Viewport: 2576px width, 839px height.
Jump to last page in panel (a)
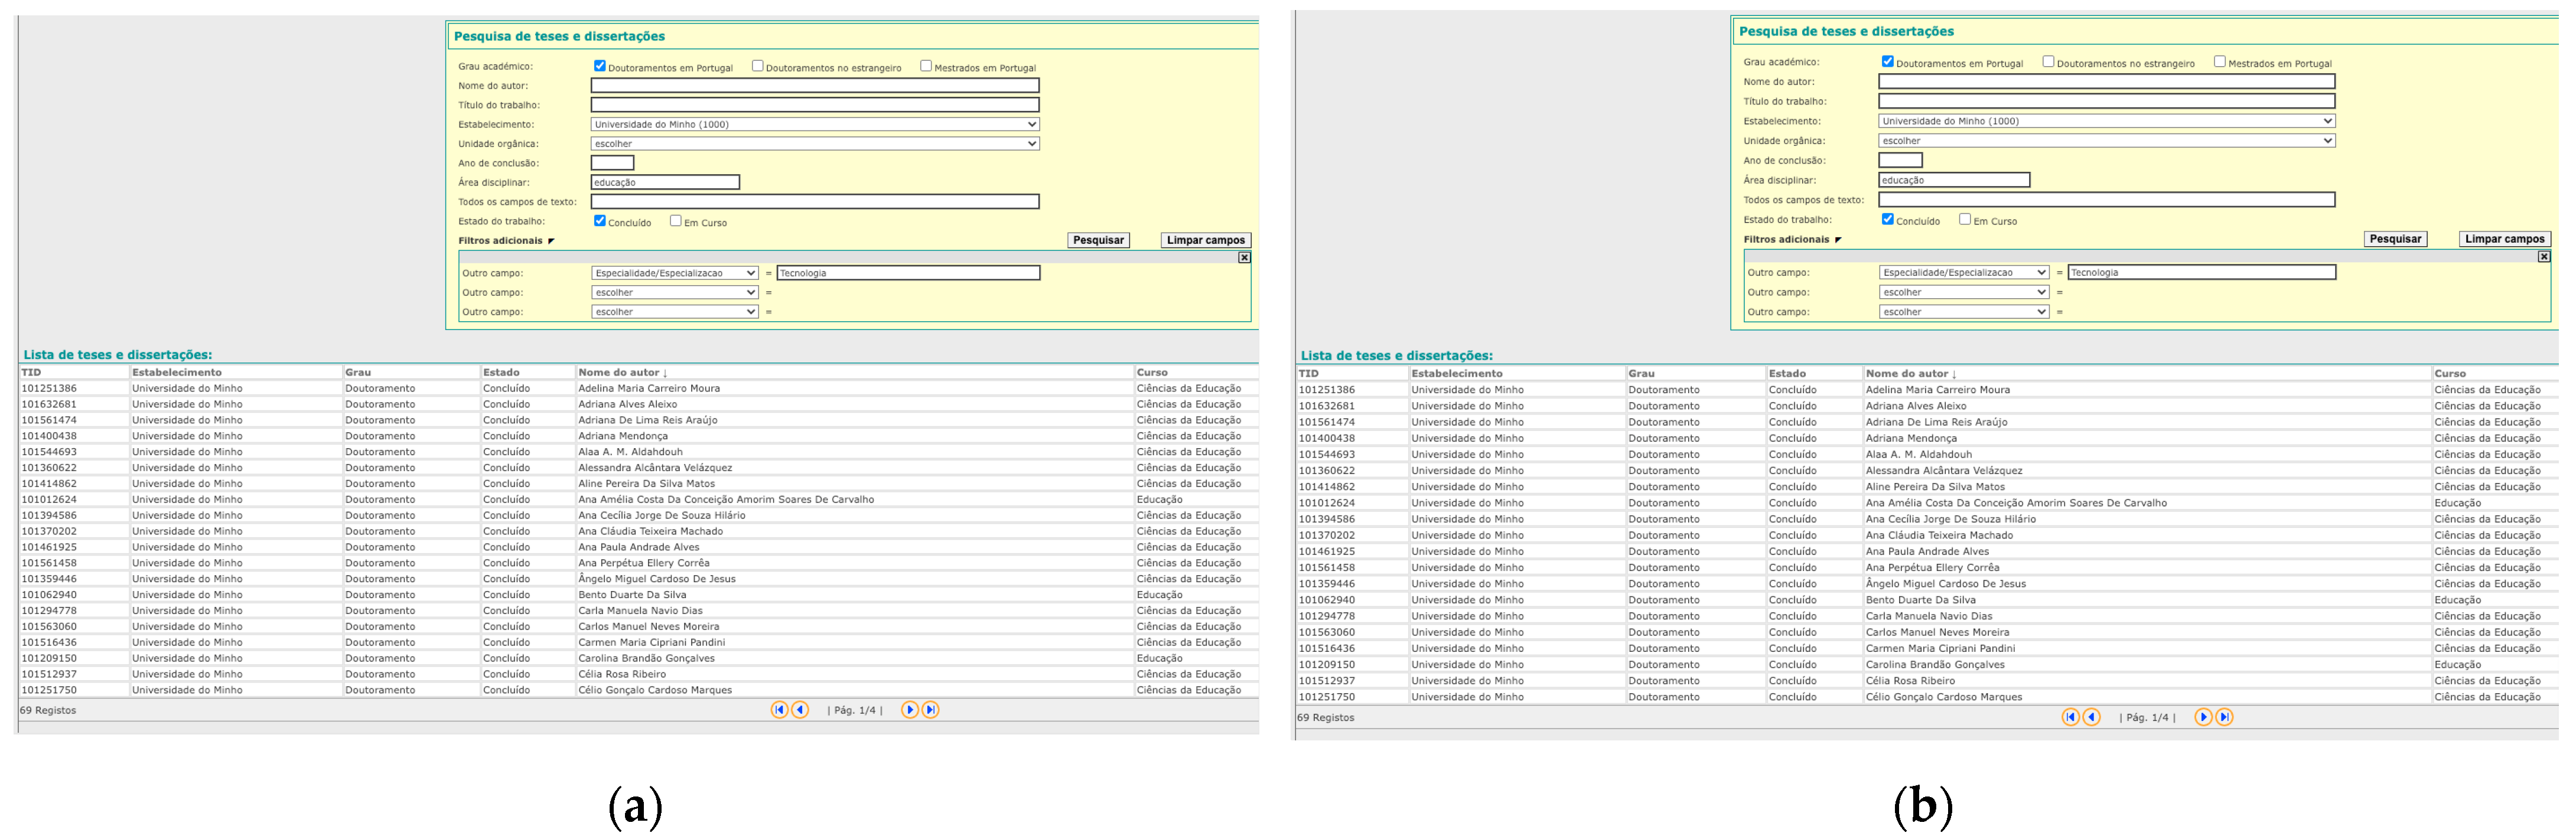[x=930, y=710]
